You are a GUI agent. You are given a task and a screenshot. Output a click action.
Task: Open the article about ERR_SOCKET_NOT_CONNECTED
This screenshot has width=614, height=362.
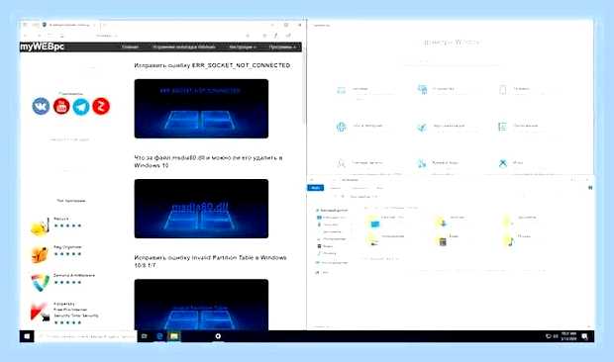point(212,65)
